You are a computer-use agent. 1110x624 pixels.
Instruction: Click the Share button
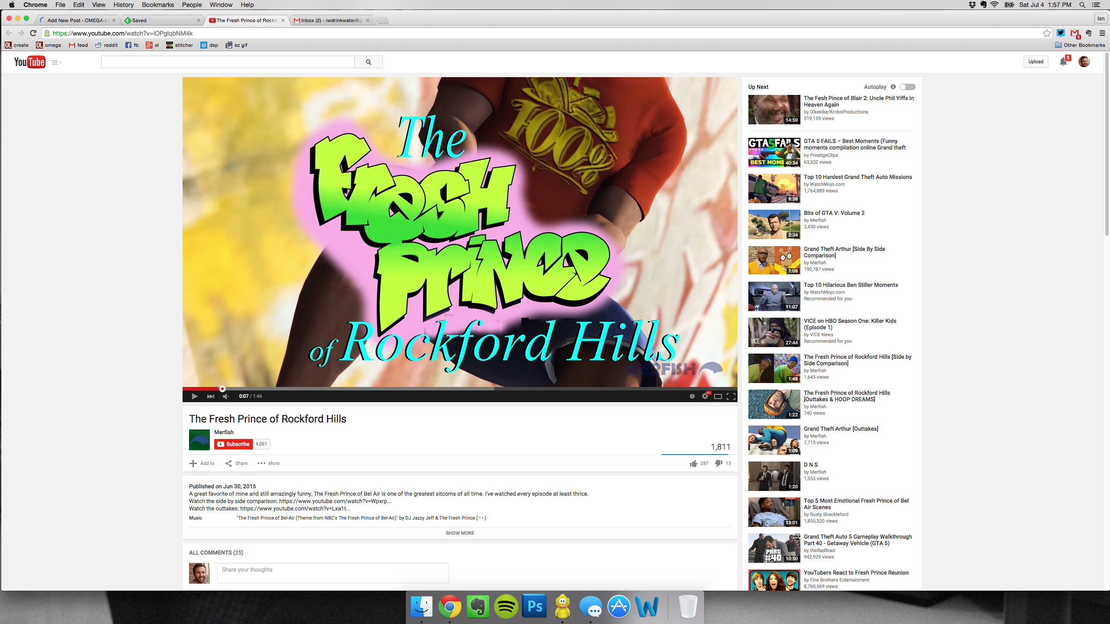[x=237, y=463]
